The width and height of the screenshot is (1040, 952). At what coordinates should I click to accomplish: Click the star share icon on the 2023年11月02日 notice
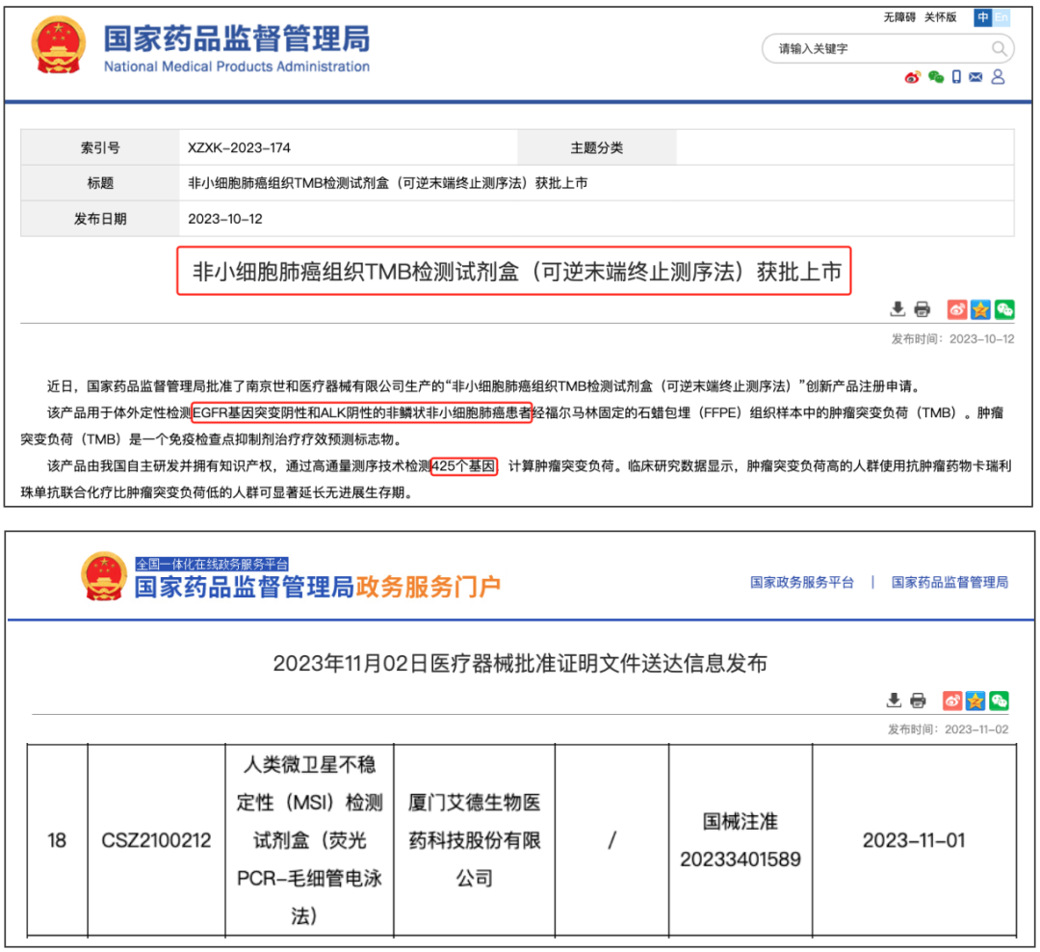pos(975,701)
